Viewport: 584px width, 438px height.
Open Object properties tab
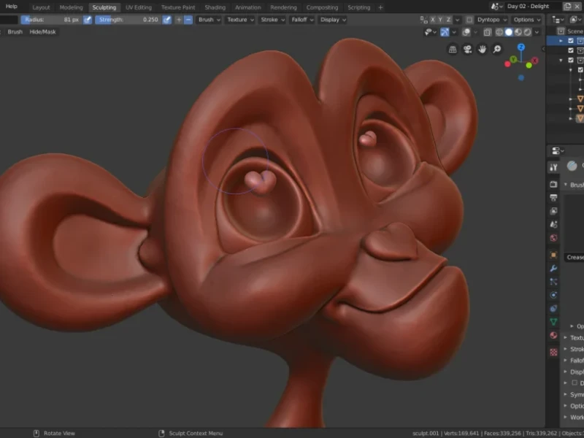point(553,255)
